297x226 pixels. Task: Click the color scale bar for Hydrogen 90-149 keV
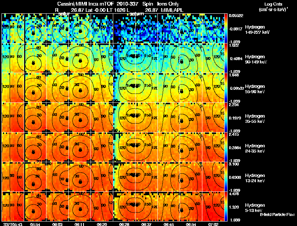tap(226, 58)
